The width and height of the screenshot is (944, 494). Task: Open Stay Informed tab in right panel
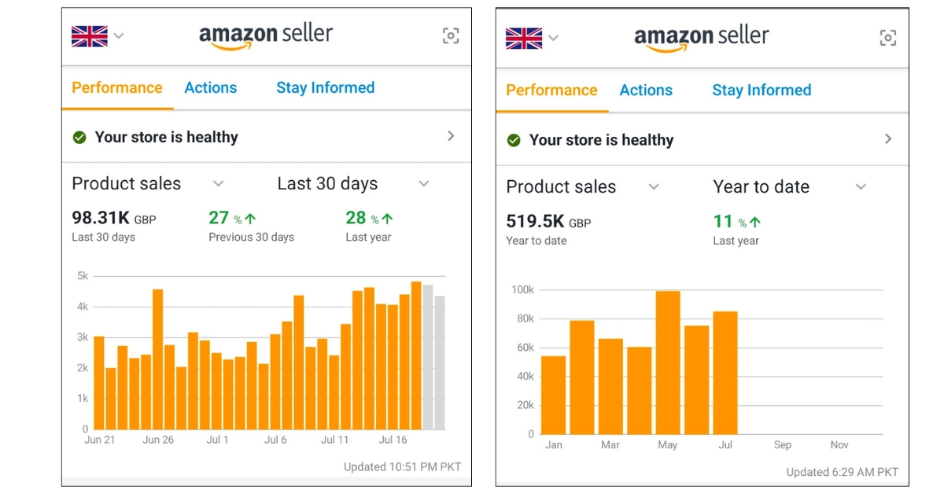[x=761, y=90]
